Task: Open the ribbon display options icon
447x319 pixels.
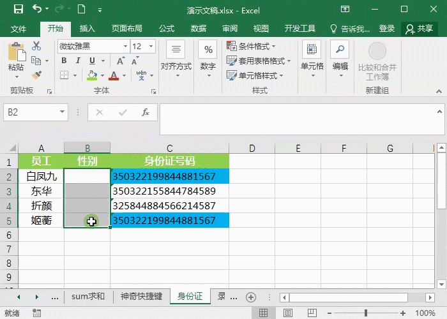Action: [345, 9]
